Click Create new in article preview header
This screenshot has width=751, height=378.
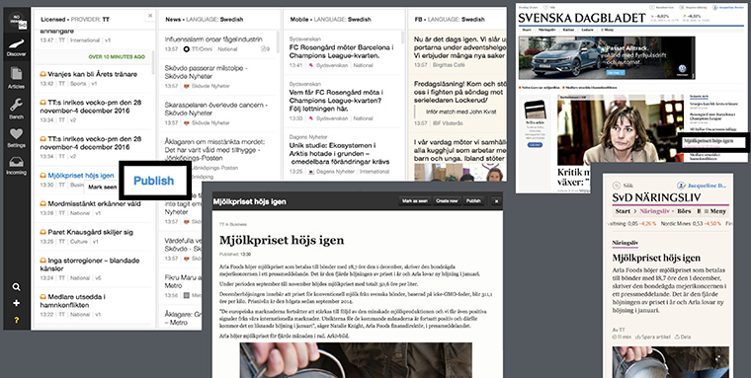(x=447, y=201)
